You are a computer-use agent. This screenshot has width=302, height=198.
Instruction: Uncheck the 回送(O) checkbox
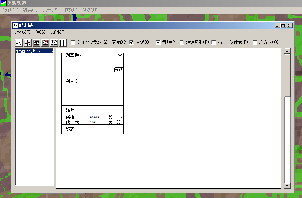pos(132,42)
